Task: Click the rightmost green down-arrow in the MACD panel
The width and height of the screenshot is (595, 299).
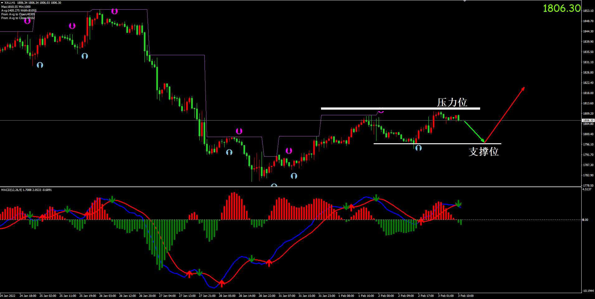Action: (458, 203)
